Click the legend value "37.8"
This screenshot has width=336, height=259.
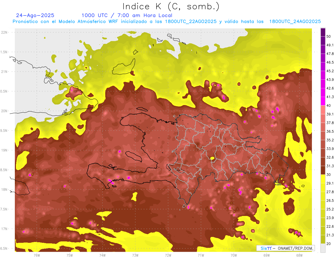pyautogui.click(x=330, y=123)
